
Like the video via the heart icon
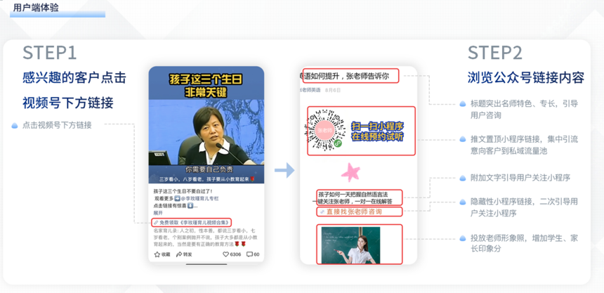pos(226,254)
